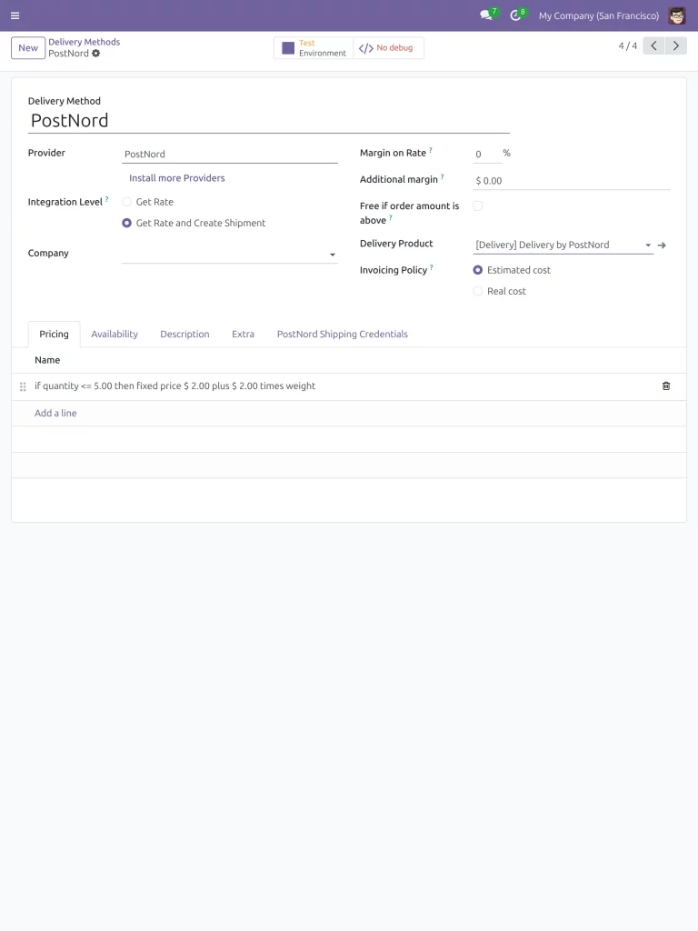698x931 pixels.
Task: Switch to the Extra tab
Action: point(243,335)
